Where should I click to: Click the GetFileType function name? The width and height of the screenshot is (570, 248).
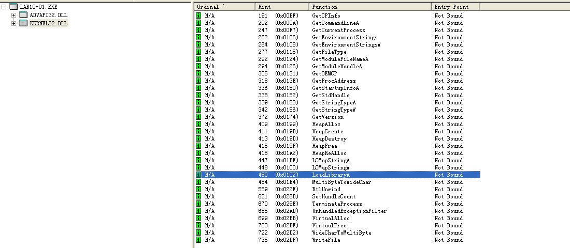(330, 52)
